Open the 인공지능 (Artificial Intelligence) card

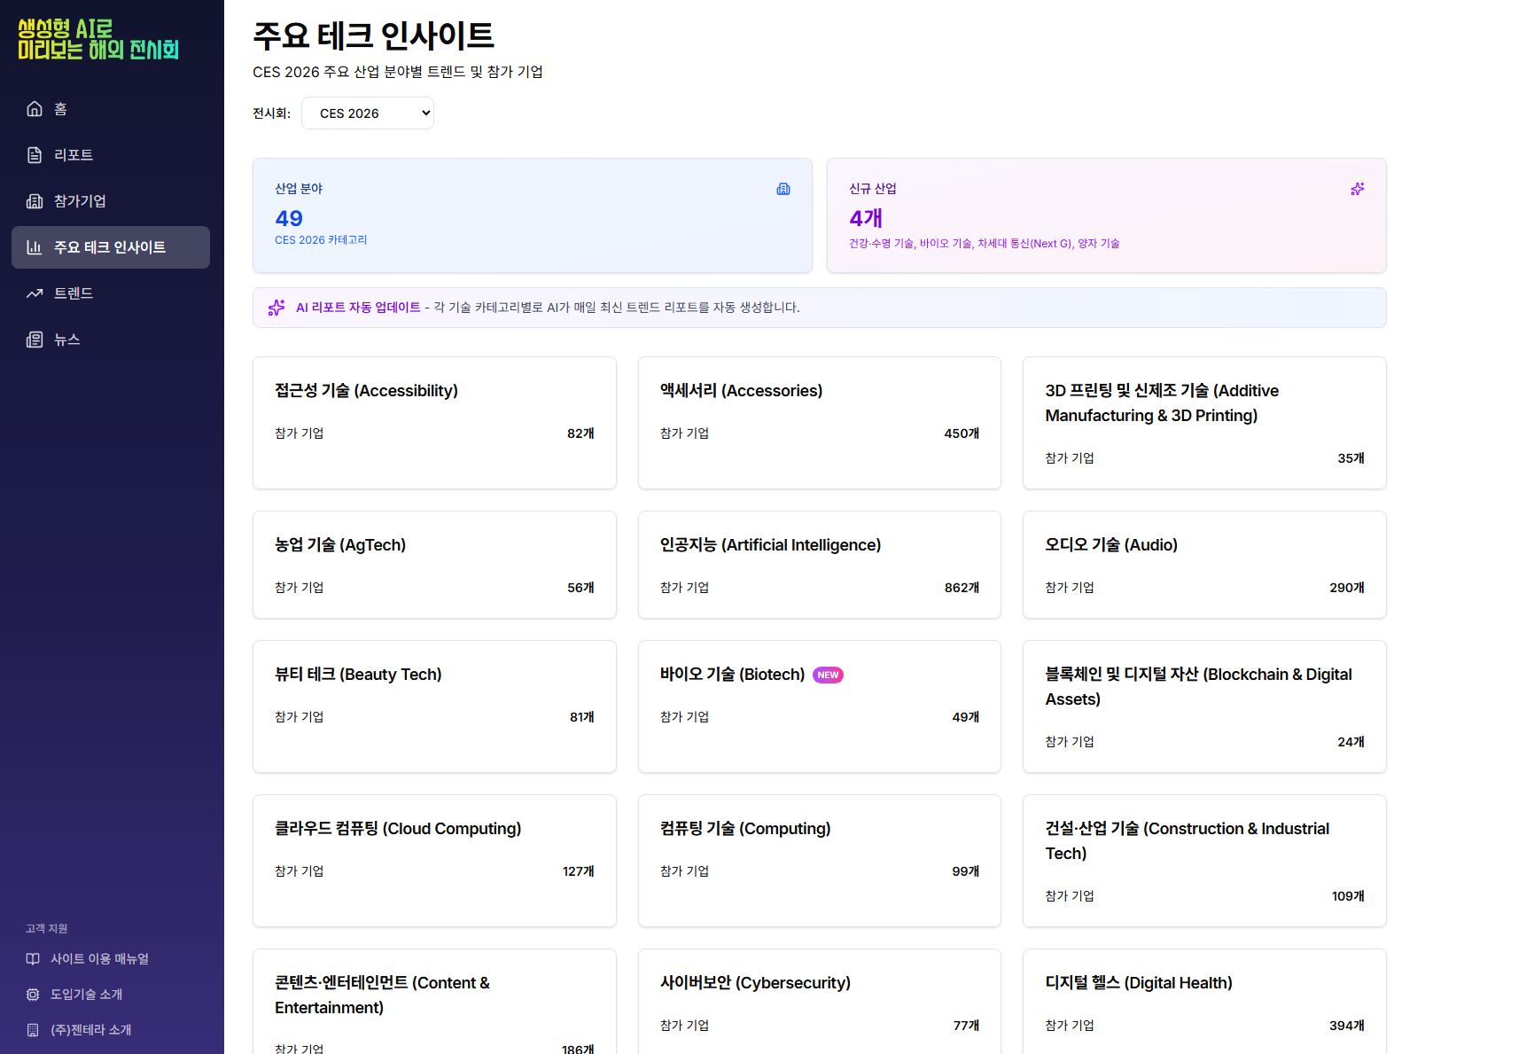(819, 565)
